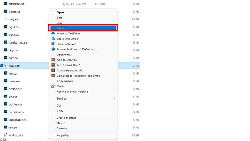Select the file name precision.cur
This screenshot has width=250, height=141.
[x=17, y=112]
